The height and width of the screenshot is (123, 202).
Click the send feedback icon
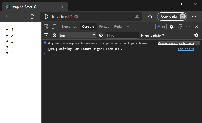pos(180,27)
